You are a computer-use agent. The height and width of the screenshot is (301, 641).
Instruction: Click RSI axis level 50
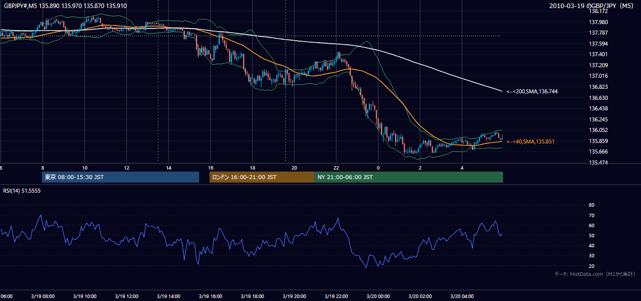click(x=592, y=235)
